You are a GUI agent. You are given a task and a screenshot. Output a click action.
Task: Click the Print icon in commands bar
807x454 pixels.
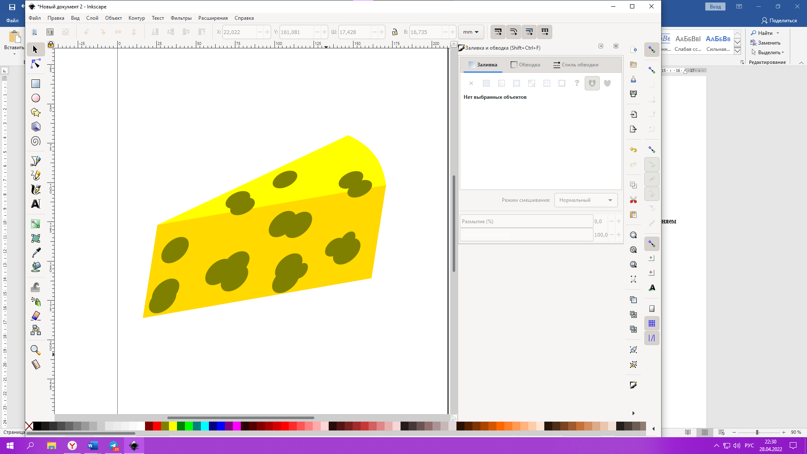[x=633, y=94]
